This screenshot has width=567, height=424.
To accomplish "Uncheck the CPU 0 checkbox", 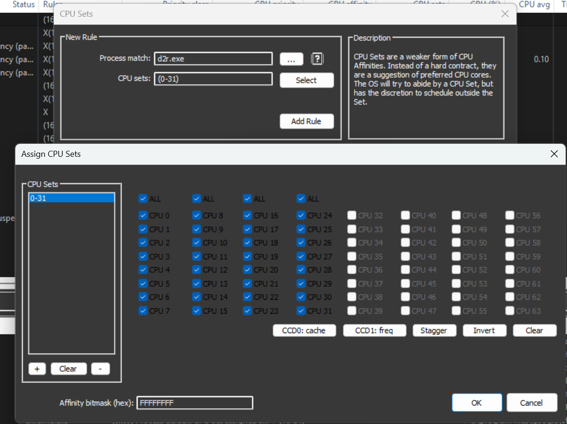I will 143,215.
